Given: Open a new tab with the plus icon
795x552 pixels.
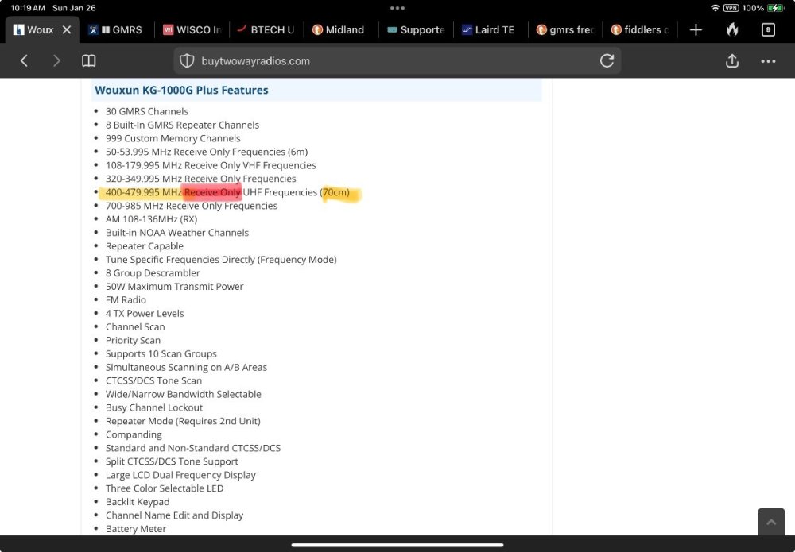Looking at the screenshot, I should 696,29.
